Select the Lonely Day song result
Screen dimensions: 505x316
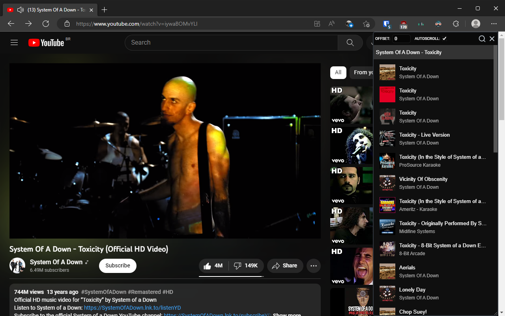pyautogui.click(x=434, y=293)
